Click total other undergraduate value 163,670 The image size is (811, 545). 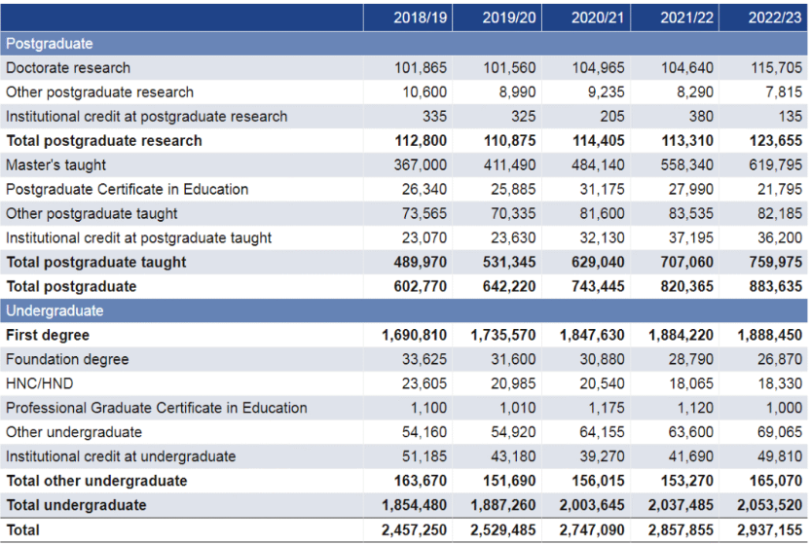[x=420, y=481]
